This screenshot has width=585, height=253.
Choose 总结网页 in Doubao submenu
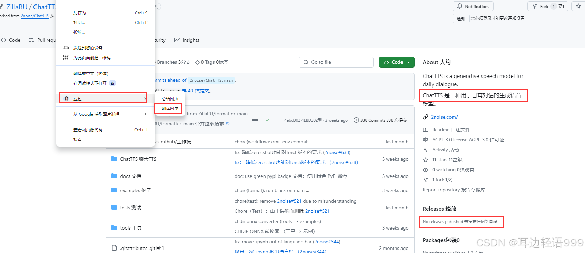tap(170, 99)
